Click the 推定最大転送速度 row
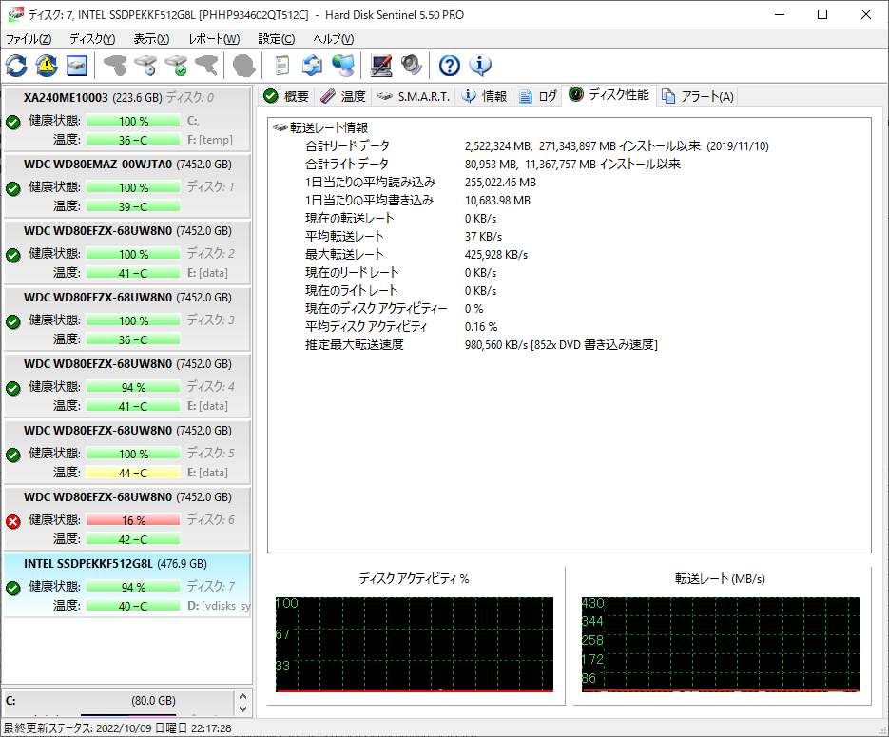Viewport: 889px width, 737px height. click(481, 344)
